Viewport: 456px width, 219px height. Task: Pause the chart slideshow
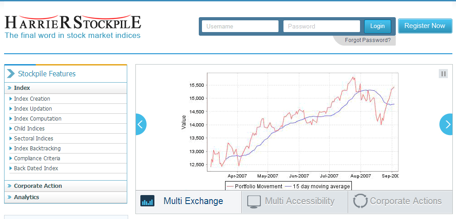(x=443, y=74)
